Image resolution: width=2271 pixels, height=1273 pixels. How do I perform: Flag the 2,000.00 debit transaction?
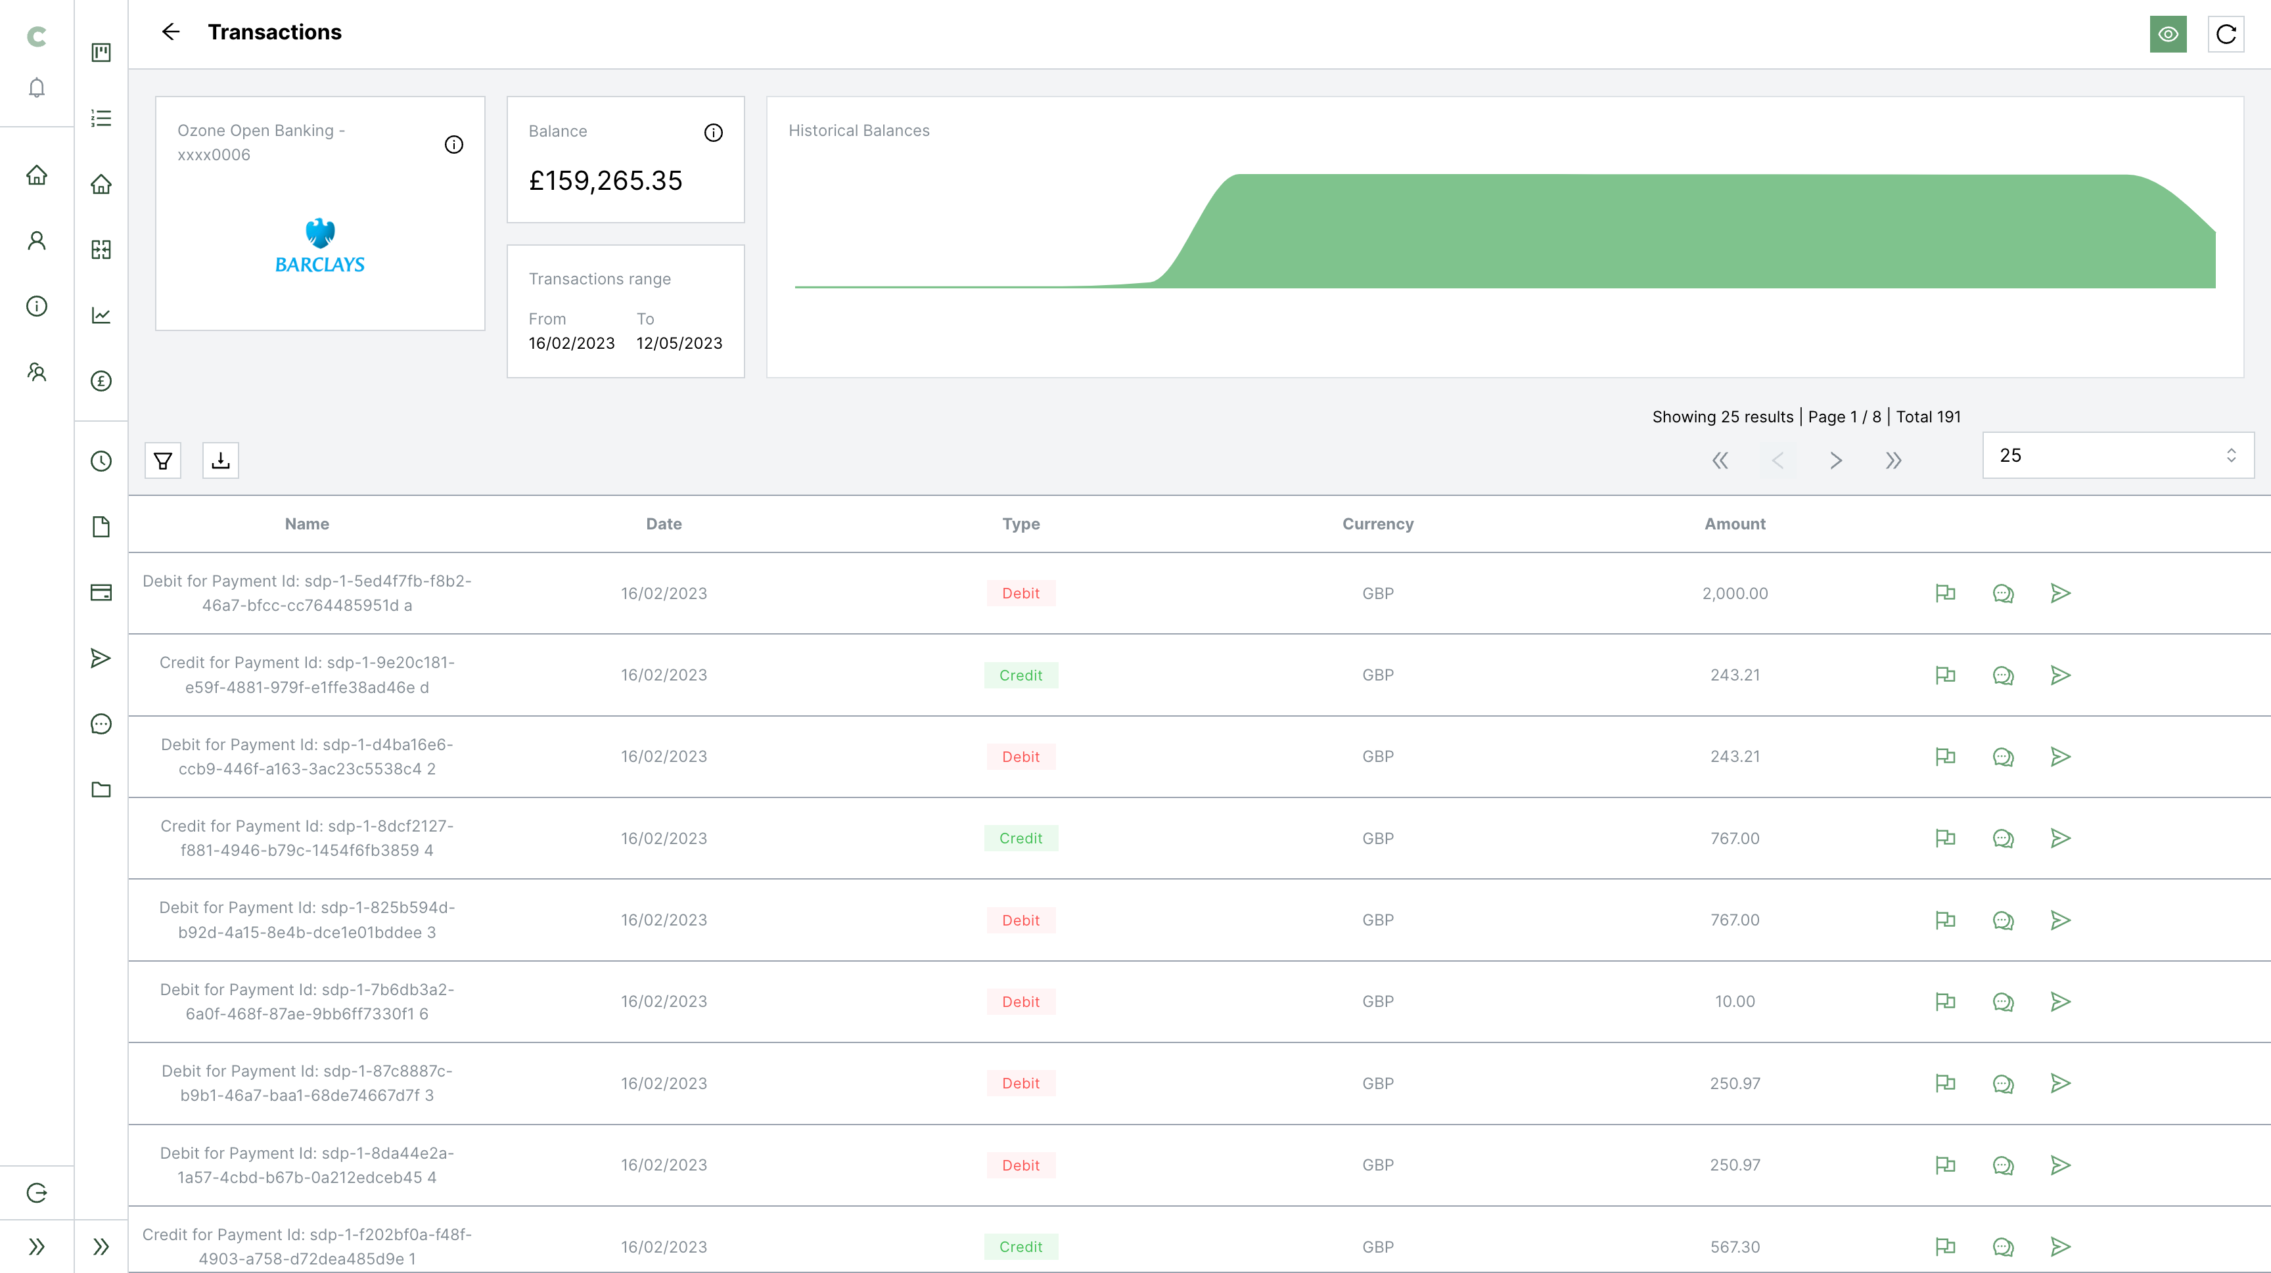1945,593
